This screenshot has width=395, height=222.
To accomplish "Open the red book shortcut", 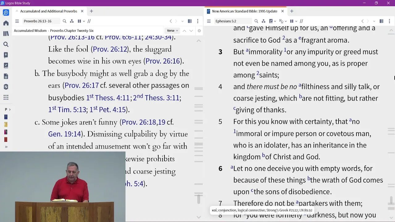I will [6, 139].
